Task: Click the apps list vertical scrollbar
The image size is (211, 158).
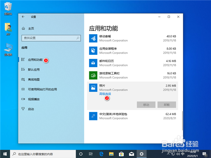Action: click(x=182, y=120)
